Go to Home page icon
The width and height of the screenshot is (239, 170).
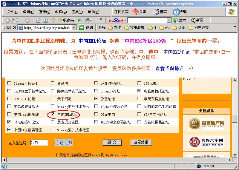53,20
